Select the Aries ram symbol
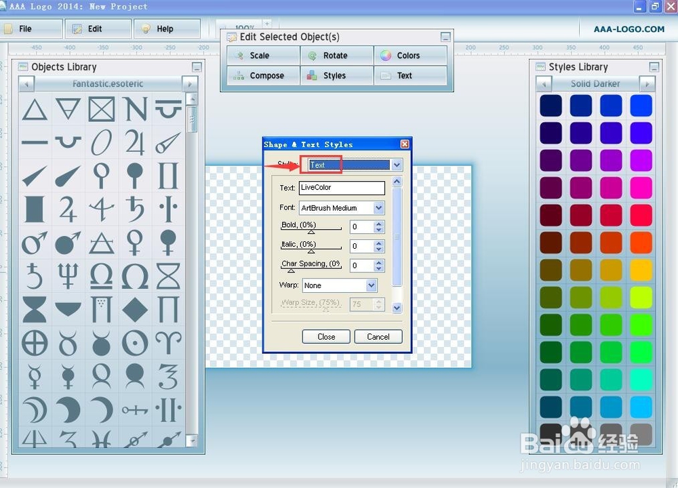 (x=168, y=343)
